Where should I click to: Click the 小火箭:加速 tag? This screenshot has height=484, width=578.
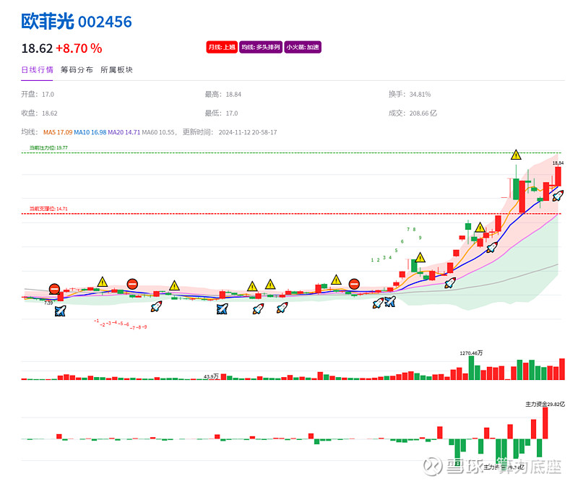point(303,47)
